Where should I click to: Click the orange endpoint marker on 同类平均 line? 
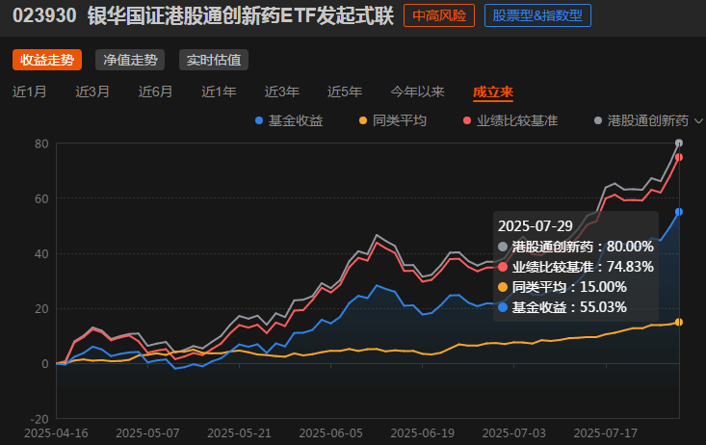[x=679, y=322]
